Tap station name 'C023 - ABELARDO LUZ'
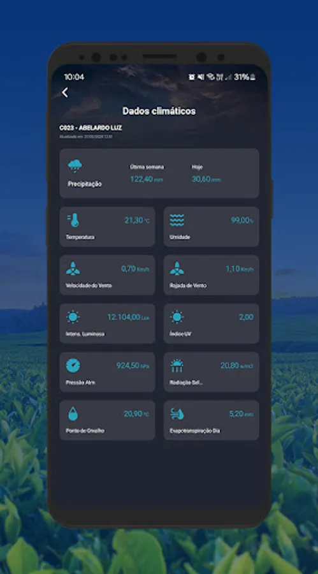Viewport: 318px width, 574px height. (90, 128)
